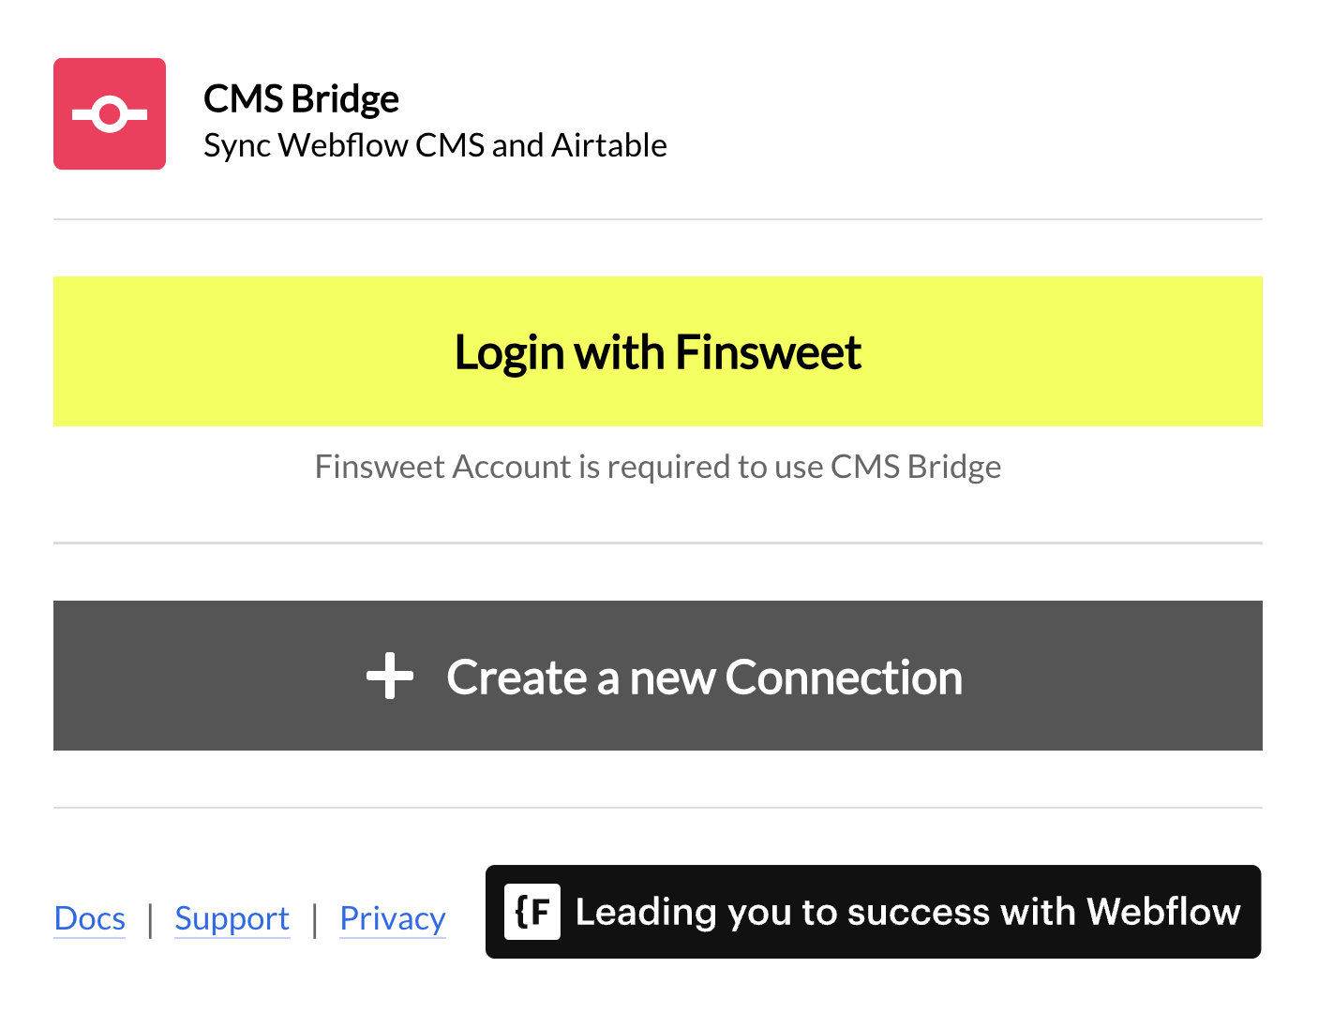Image resolution: width=1318 pixels, height=1027 pixels.
Task: Click the Sync Webflow CMS and Airtable subtitle
Action: click(x=435, y=145)
